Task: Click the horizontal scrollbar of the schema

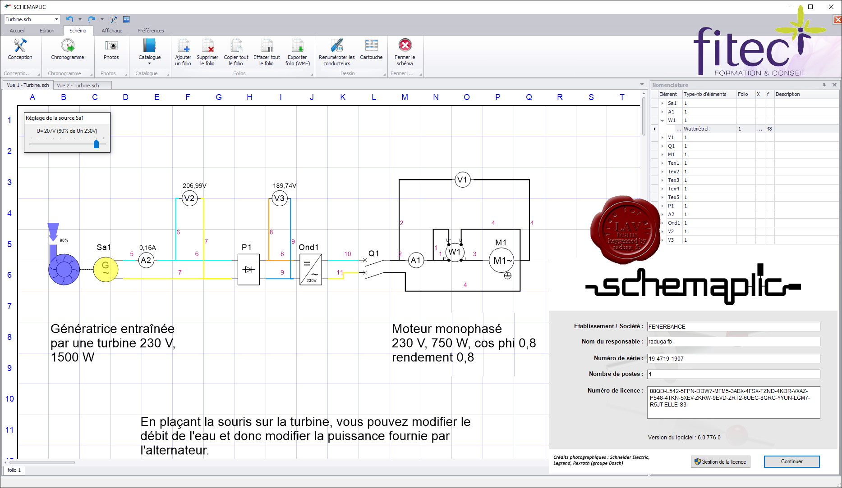Action: [42, 462]
